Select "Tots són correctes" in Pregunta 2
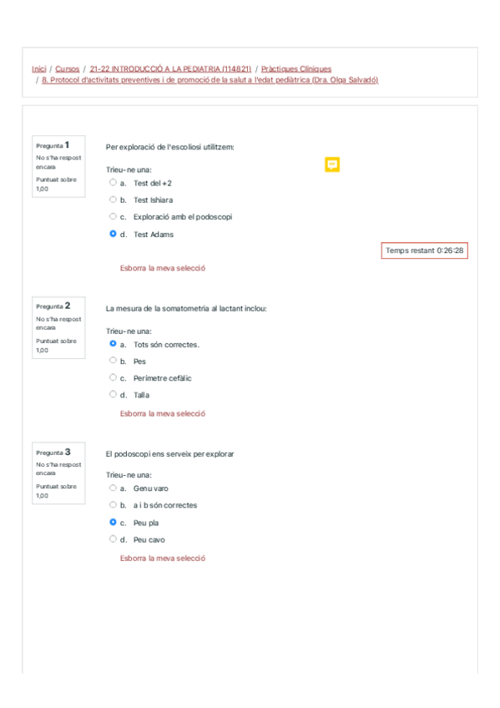The width and height of the screenshot is (500, 708). pos(114,344)
